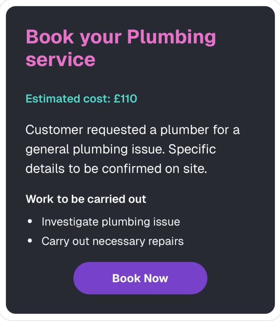Screen dimensions: 280x321
Task: Click the "Work to be carried out" subheading
Action: pyautogui.click(x=86, y=199)
